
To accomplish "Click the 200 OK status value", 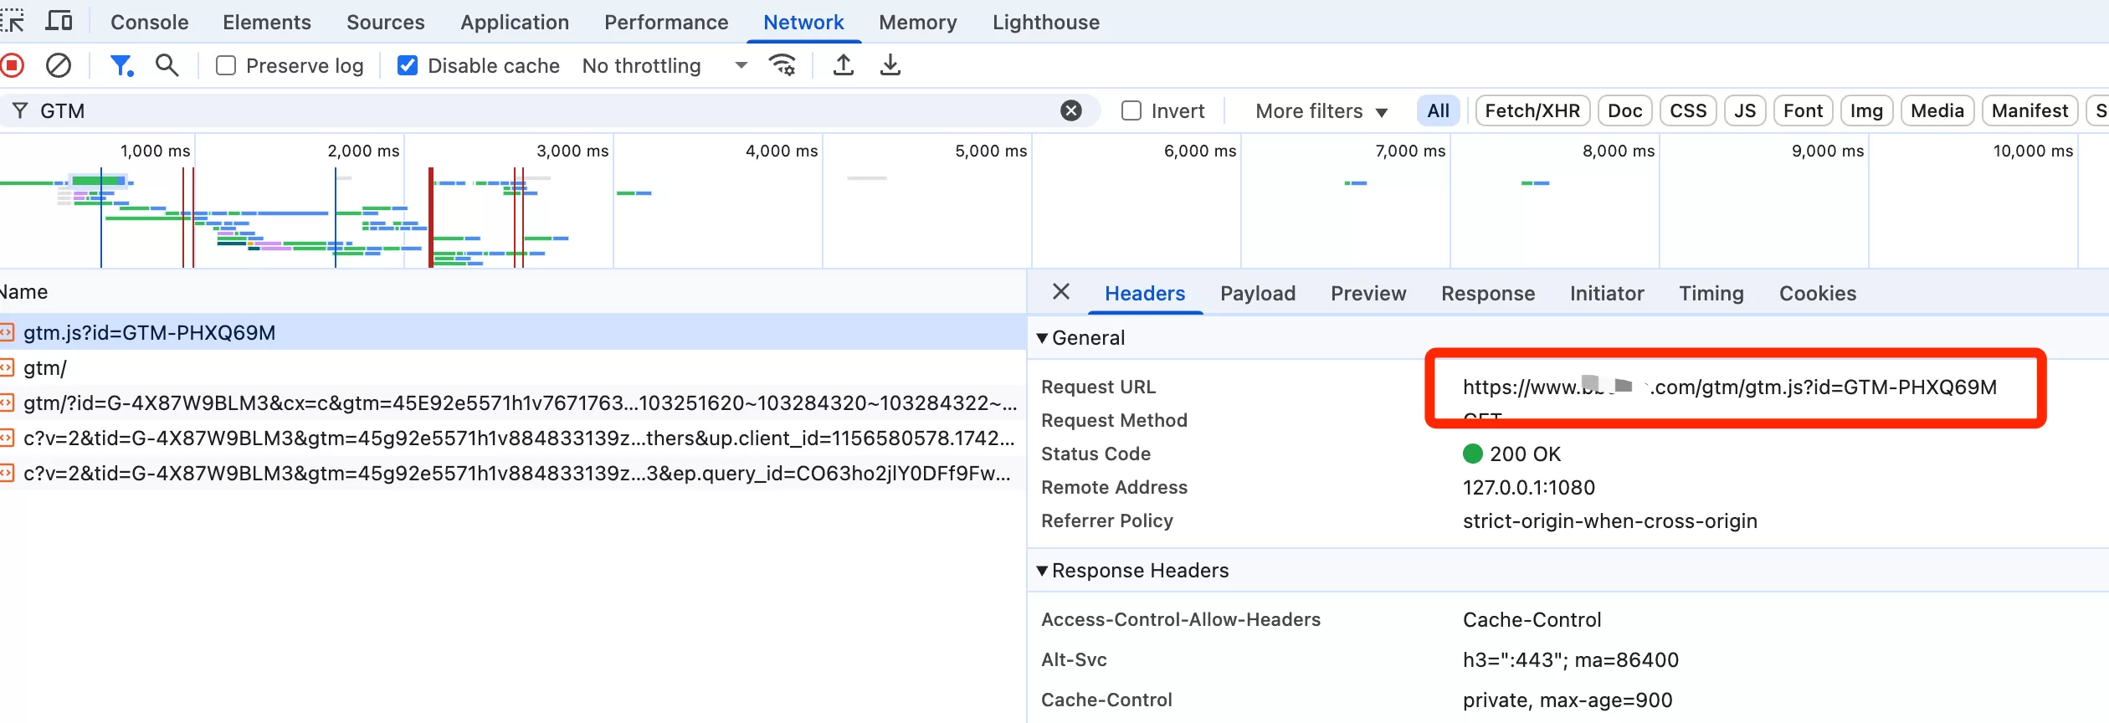I will tap(1525, 454).
